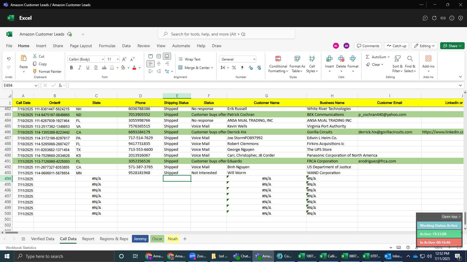
Task: Expand the Clear options dropdown
Action: 382,65
